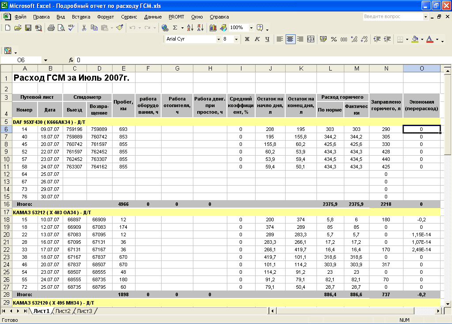Screen dimensions: 452x324
Task: Launch the Chart Wizard
Action: click(213, 28)
